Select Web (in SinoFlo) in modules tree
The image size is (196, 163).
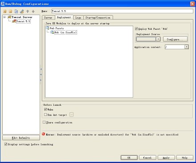[x=65, y=32]
